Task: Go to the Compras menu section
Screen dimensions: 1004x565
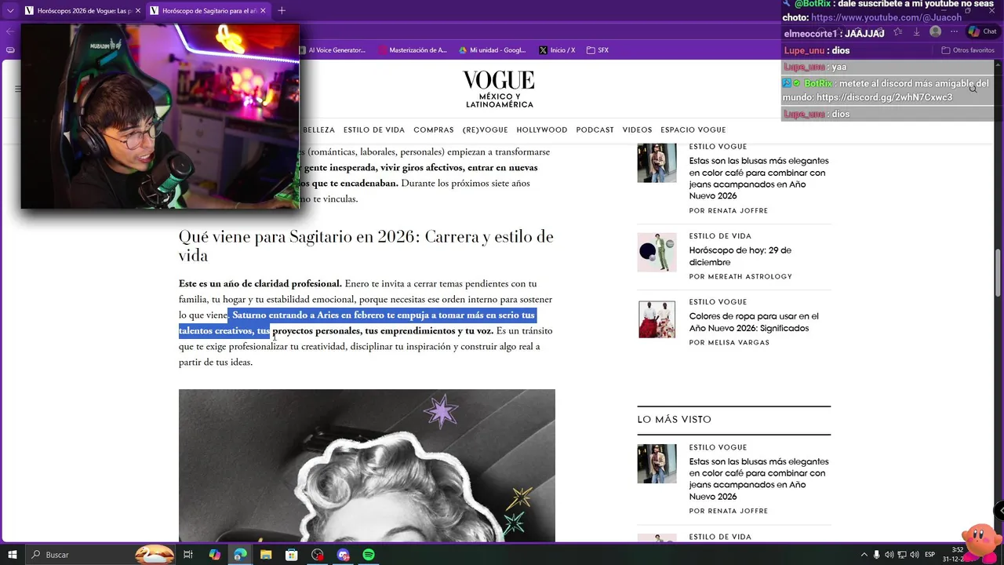Action: [434, 130]
